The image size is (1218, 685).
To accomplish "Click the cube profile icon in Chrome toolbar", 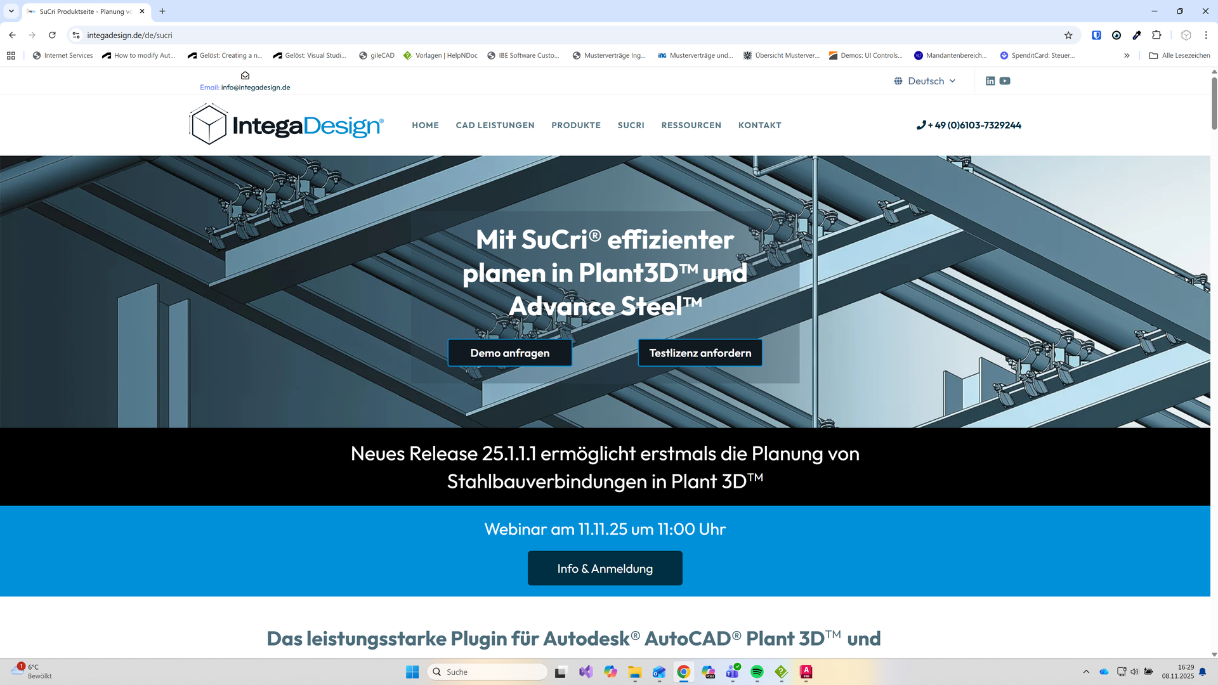I will tap(1186, 36).
